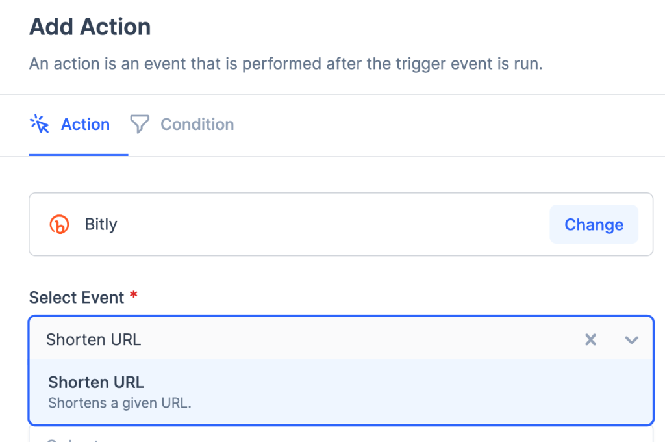Collapse the Select Event dropdown chevron
Viewport: 665px width, 442px height.
pyautogui.click(x=631, y=339)
